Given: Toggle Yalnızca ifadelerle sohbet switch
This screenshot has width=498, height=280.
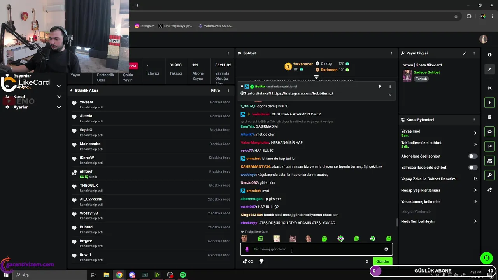Looking at the screenshot, I should (x=473, y=168).
